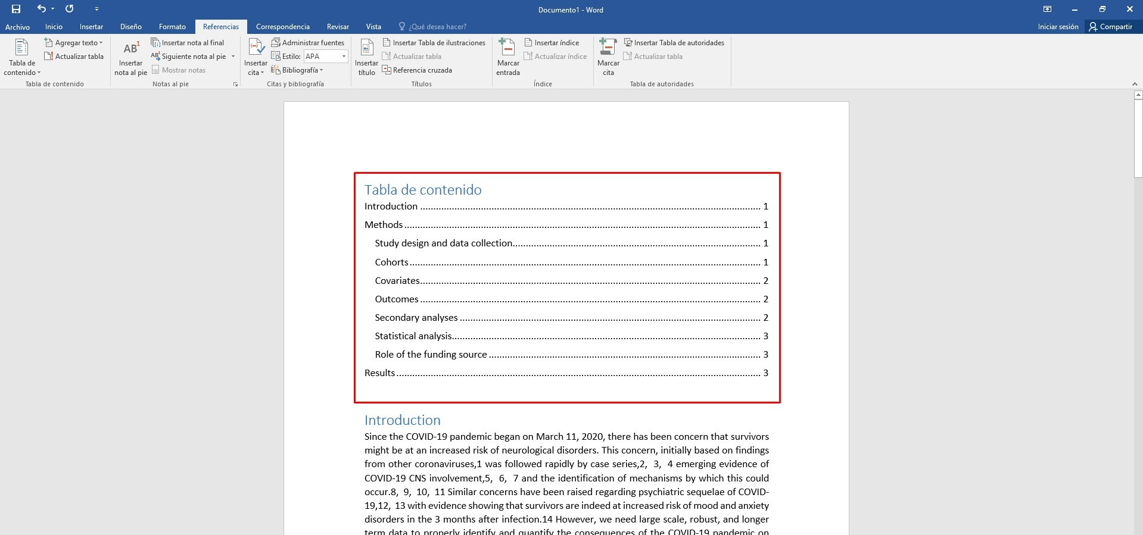Save the document with the floppy icon
Image resolution: width=1143 pixels, height=535 pixels.
[x=16, y=9]
